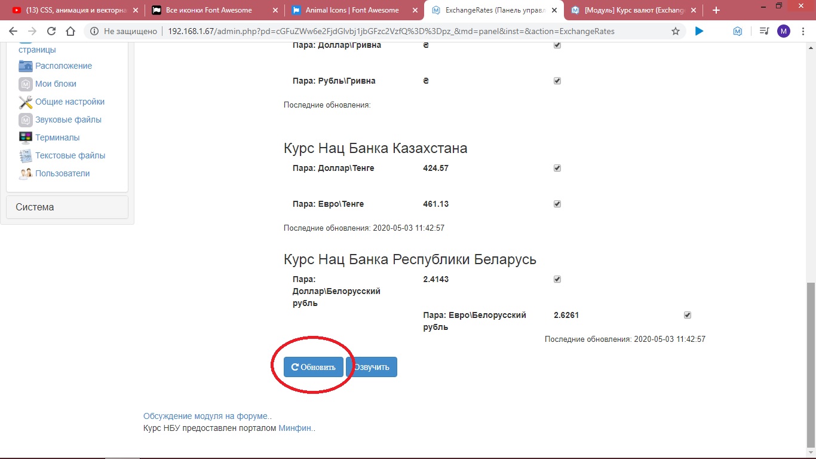Open the media control playlist icon

tap(764, 31)
